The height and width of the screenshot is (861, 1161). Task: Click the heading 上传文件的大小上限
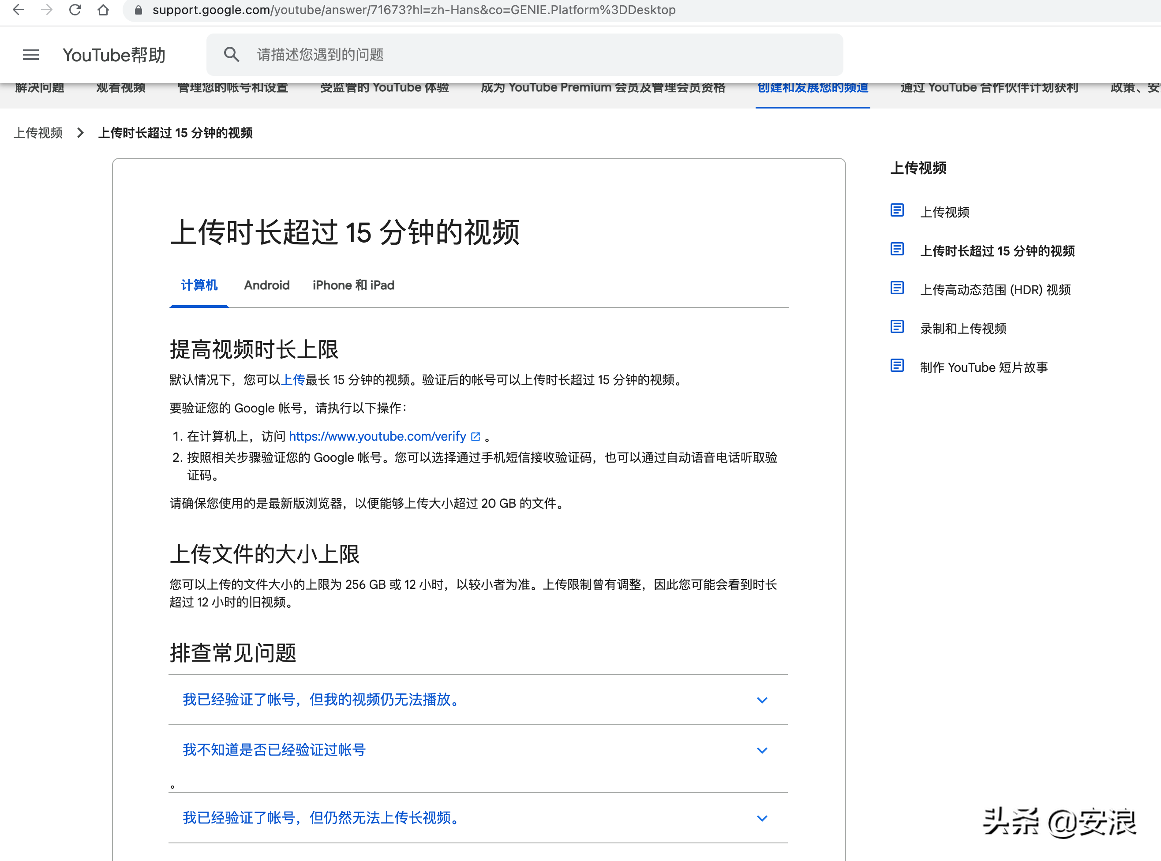pos(265,554)
